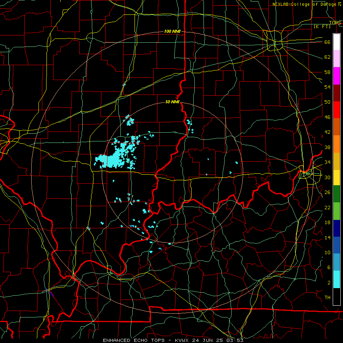Click the light green legend swatch
Screen dimensions: 343x343
click(337, 211)
